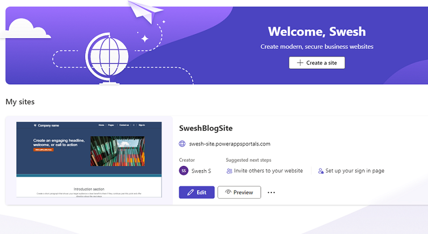Viewport: 428px width, 234px height.
Task: Edit the SweshBlogSite site
Action: point(197,192)
